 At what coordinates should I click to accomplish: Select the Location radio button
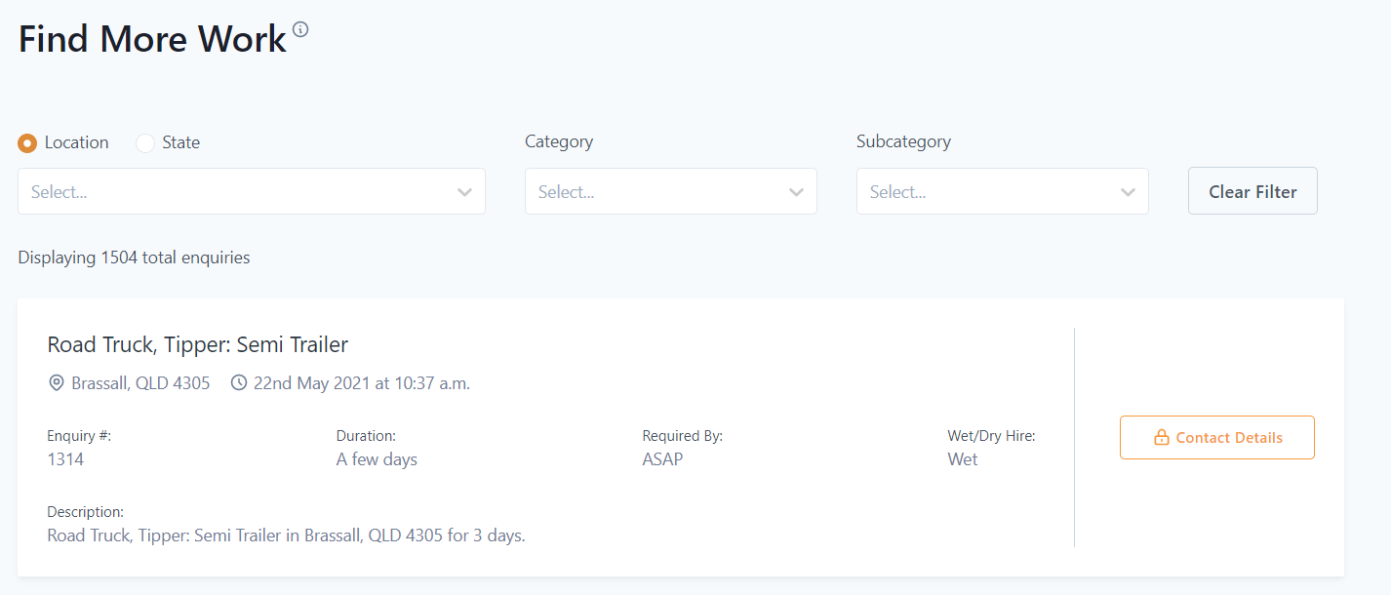click(x=27, y=143)
